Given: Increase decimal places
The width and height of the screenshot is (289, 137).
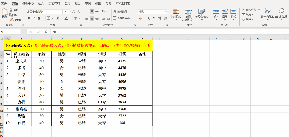Looking at the screenshot, I should pyautogui.click(x=160, y=18).
